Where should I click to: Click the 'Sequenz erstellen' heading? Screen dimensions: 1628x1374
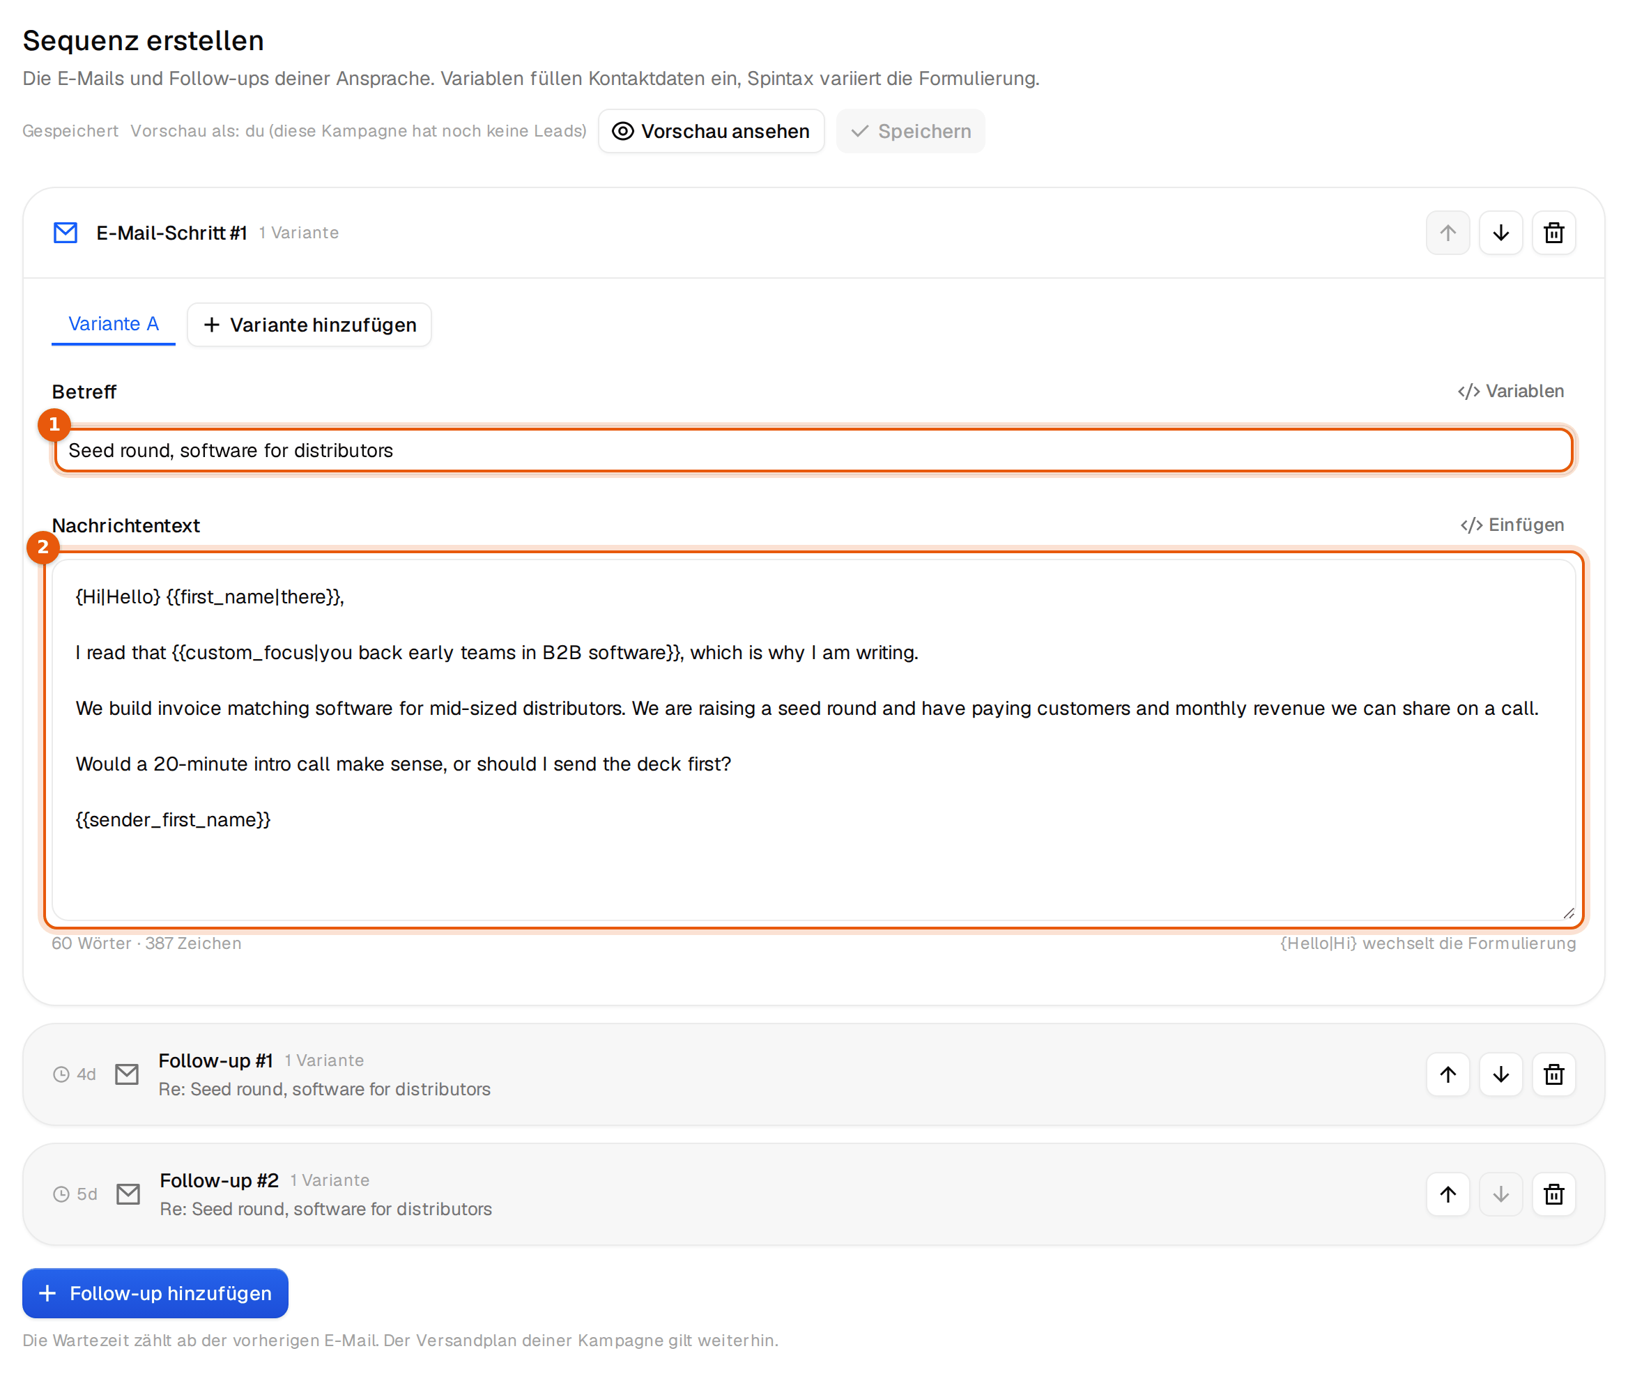click(144, 40)
